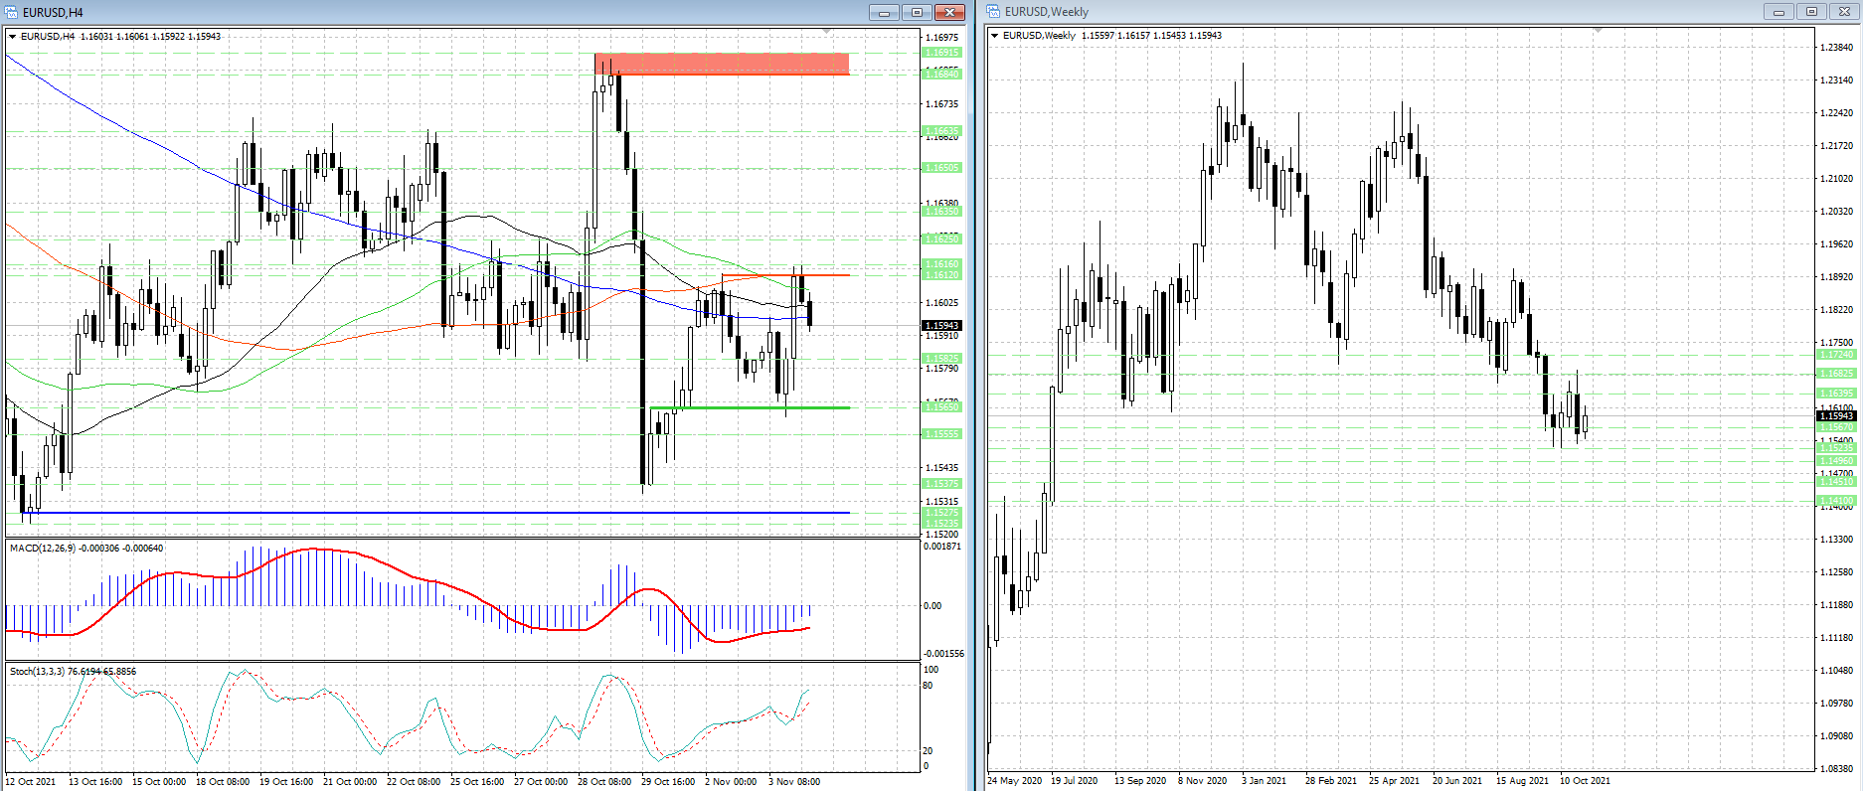Click the EURUSD,Weekly chart window icon
The image size is (1863, 791).
pos(993,12)
